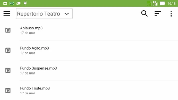This screenshot has height=100, width=178.
Task: Expand the Repertorio Teatro folder dropdown
Action: (x=44, y=14)
